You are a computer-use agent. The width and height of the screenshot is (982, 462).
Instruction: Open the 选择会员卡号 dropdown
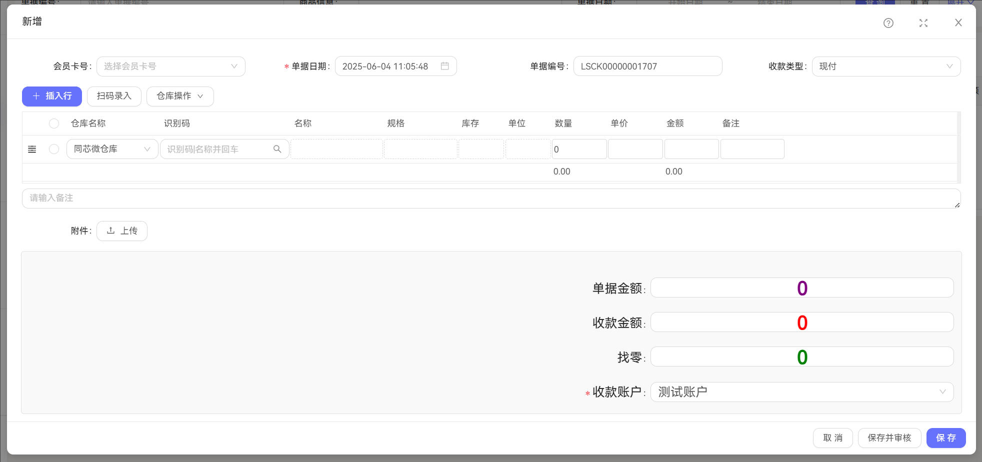tap(170, 65)
